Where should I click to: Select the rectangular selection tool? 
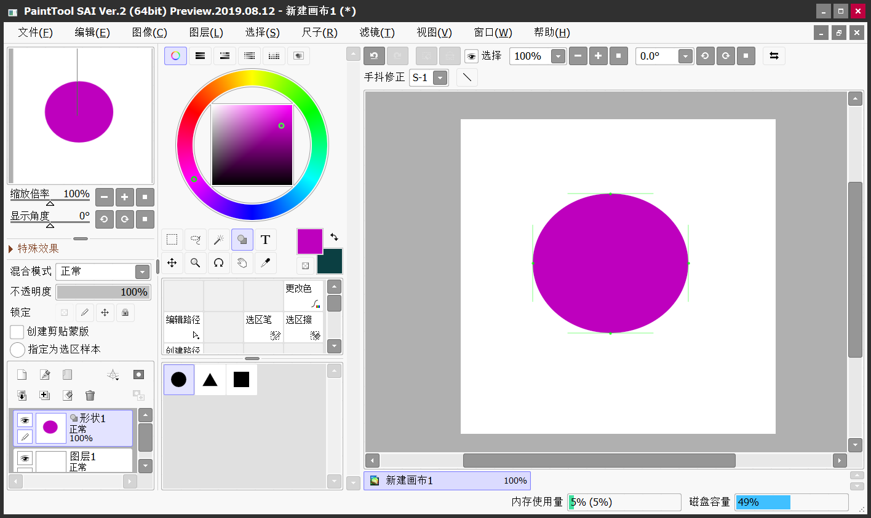pos(172,240)
